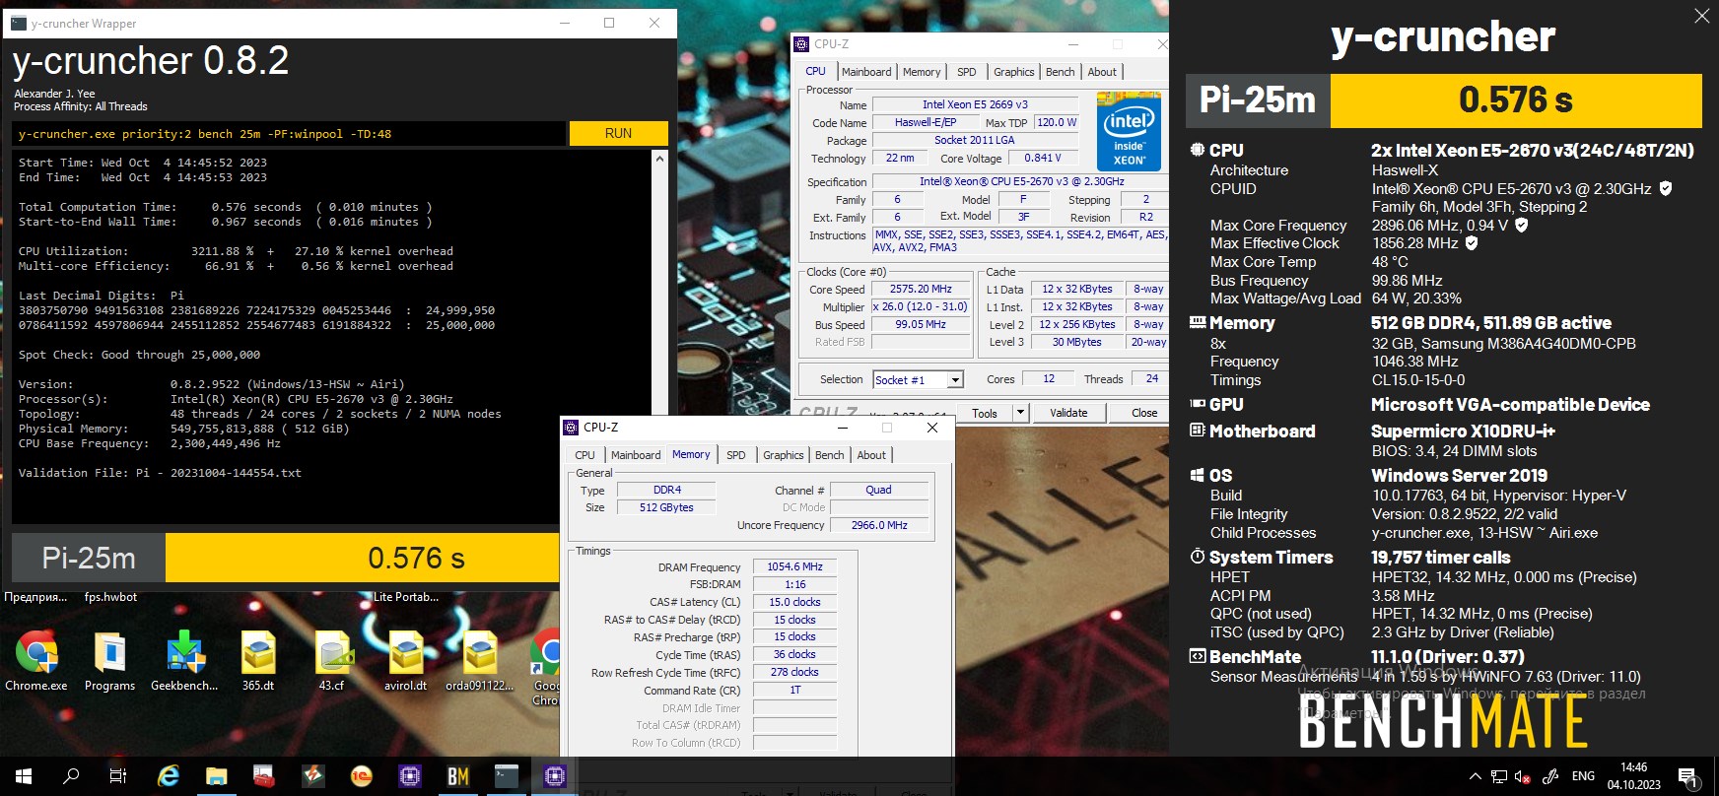Open 365.dt file on desktop
Viewport: 1719px width, 796px height.
pyautogui.click(x=258, y=661)
